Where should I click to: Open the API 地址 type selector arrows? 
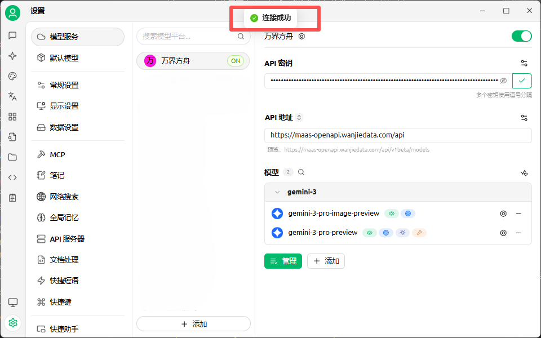tap(299, 118)
